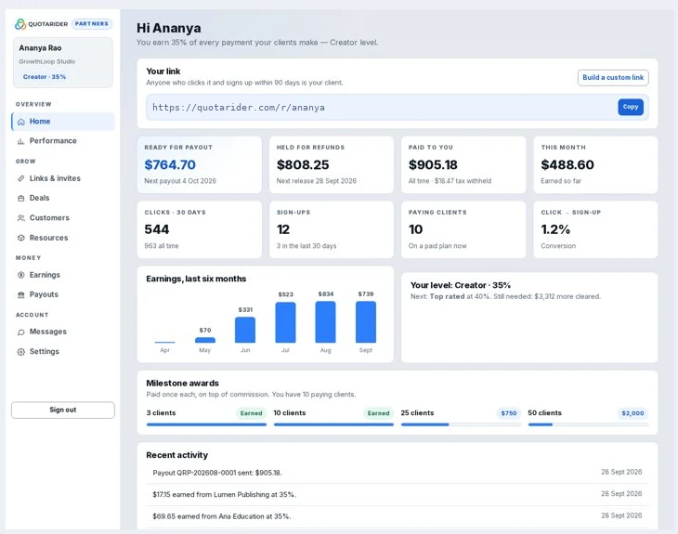Click the Top rated next level text

(447, 296)
